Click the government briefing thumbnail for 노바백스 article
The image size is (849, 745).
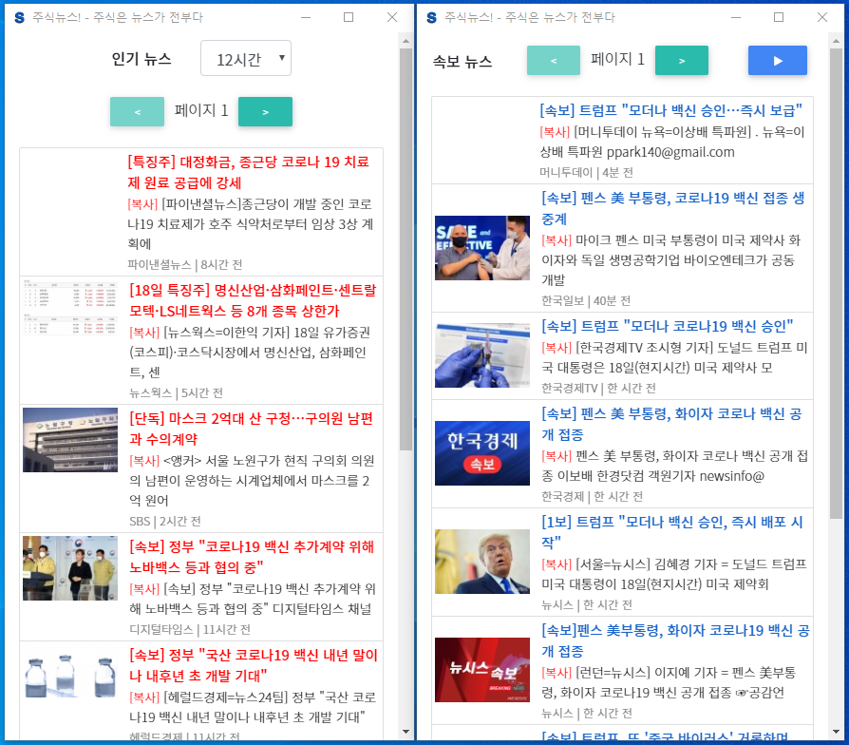tap(70, 568)
